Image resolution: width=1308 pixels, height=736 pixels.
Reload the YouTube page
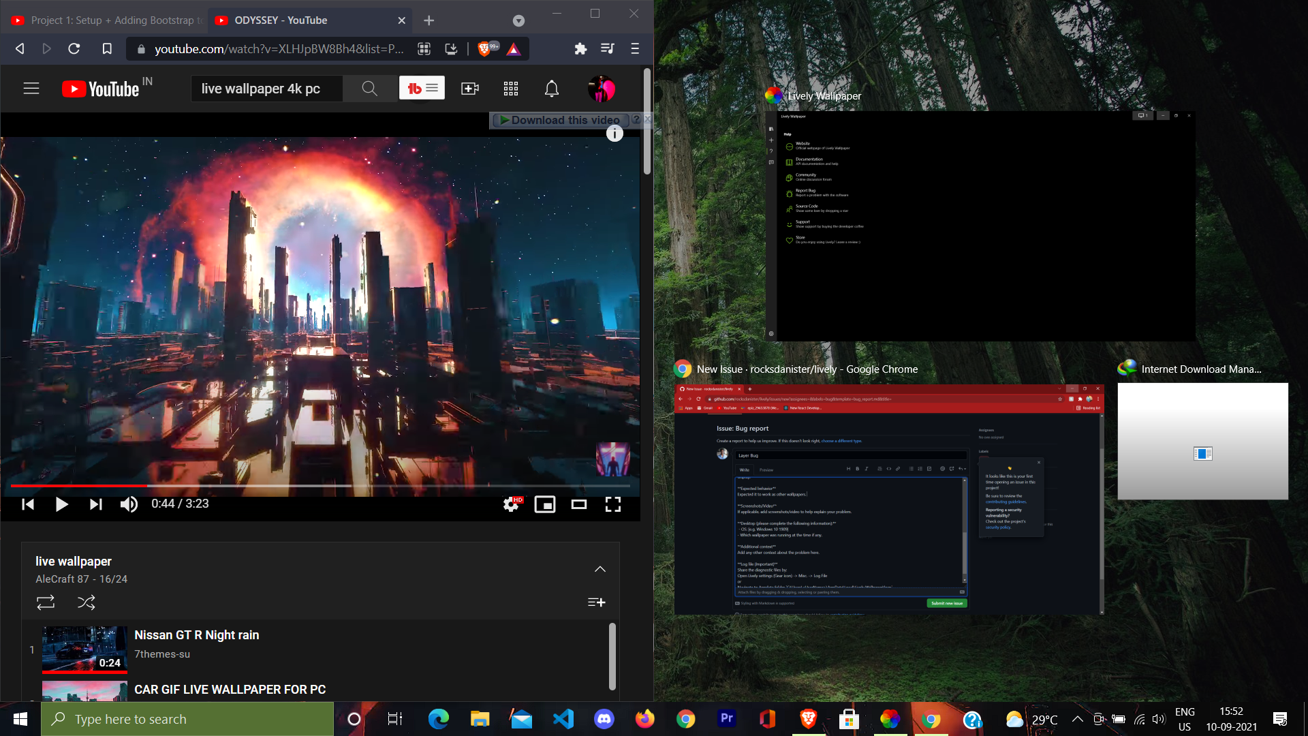pyautogui.click(x=74, y=48)
